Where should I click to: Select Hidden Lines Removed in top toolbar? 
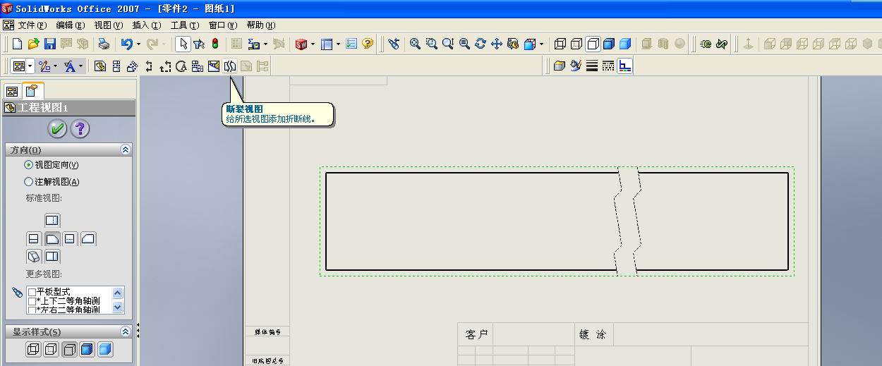pos(593,44)
